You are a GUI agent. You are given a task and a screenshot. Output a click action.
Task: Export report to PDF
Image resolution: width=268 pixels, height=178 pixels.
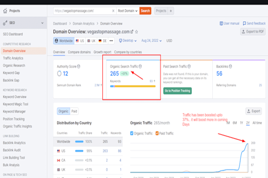click(x=253, y=32)
